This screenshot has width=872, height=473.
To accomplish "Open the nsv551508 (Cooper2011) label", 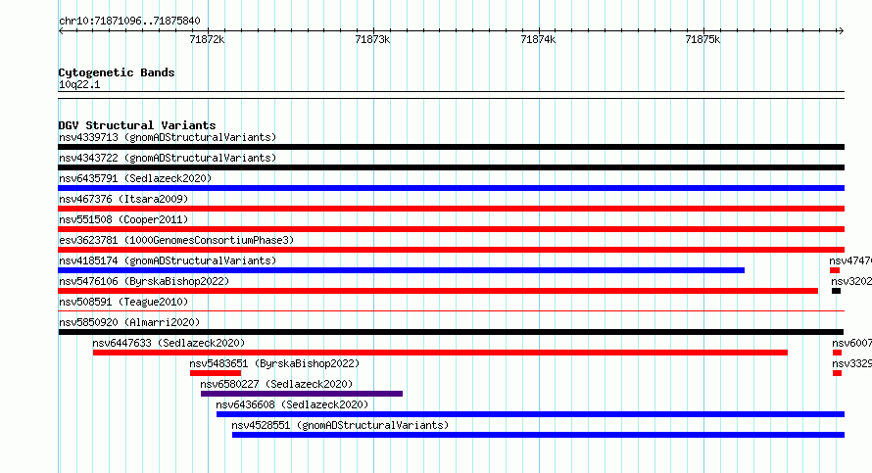I will coord(123,219).
